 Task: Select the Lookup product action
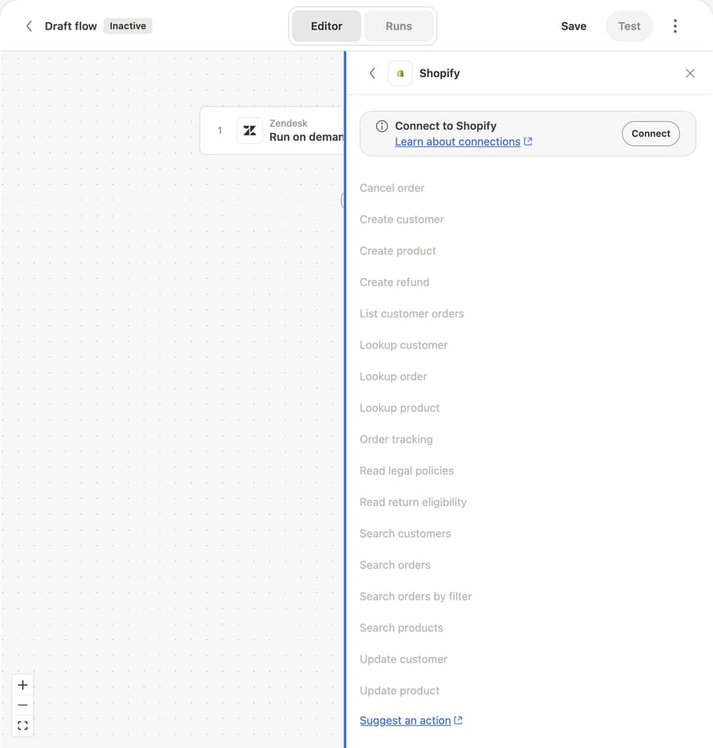(399, 408)
